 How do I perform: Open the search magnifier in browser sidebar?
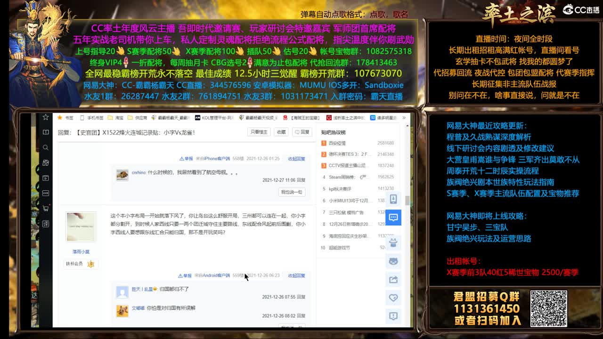pos(46,147)
